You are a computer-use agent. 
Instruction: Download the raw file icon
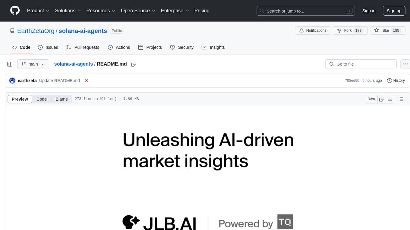[x=390, y=99]
